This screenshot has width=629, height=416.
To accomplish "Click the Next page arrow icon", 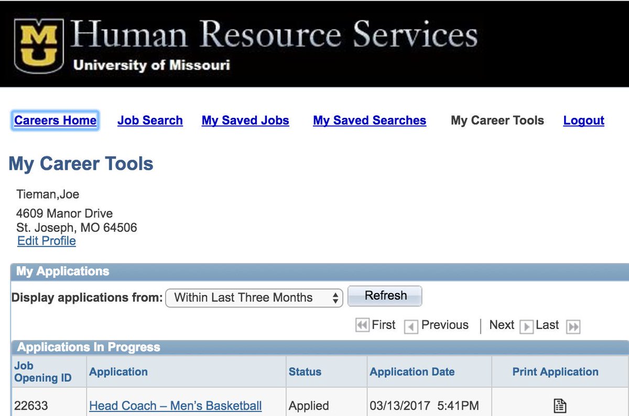I will pyautogui.click(x=526, y=326).
